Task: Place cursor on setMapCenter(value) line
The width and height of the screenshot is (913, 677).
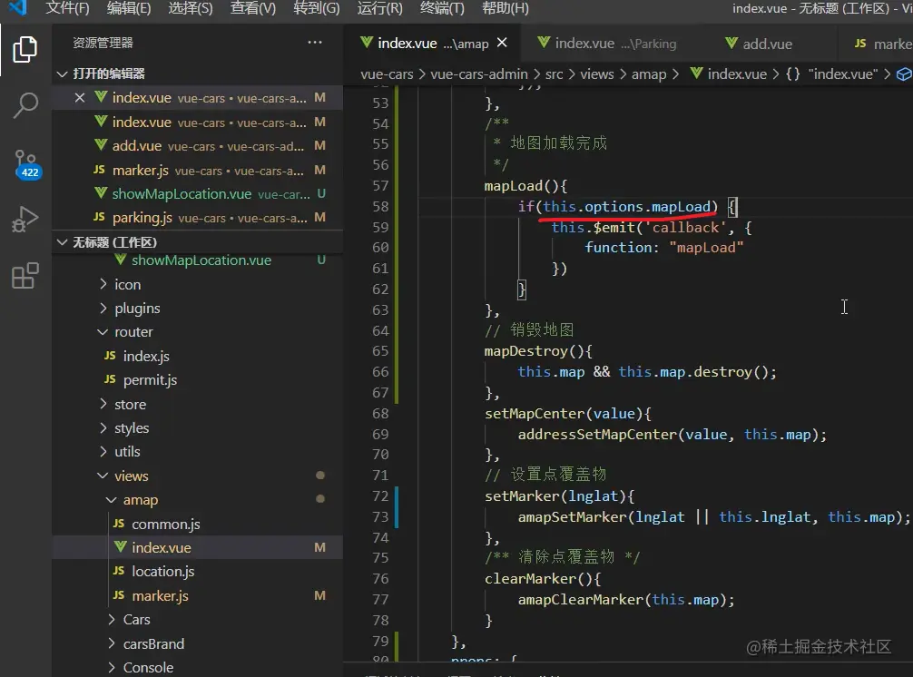Action: [568, 413]
